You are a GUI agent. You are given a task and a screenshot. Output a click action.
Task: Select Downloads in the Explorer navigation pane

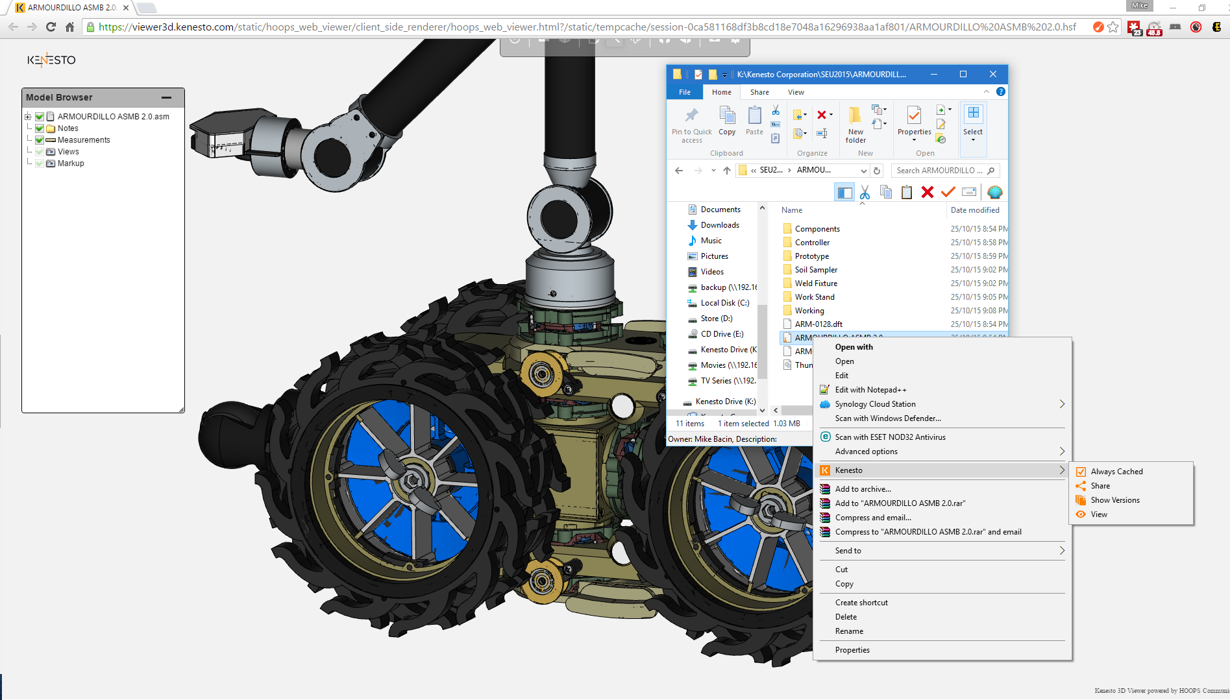(x=720, y=225)
